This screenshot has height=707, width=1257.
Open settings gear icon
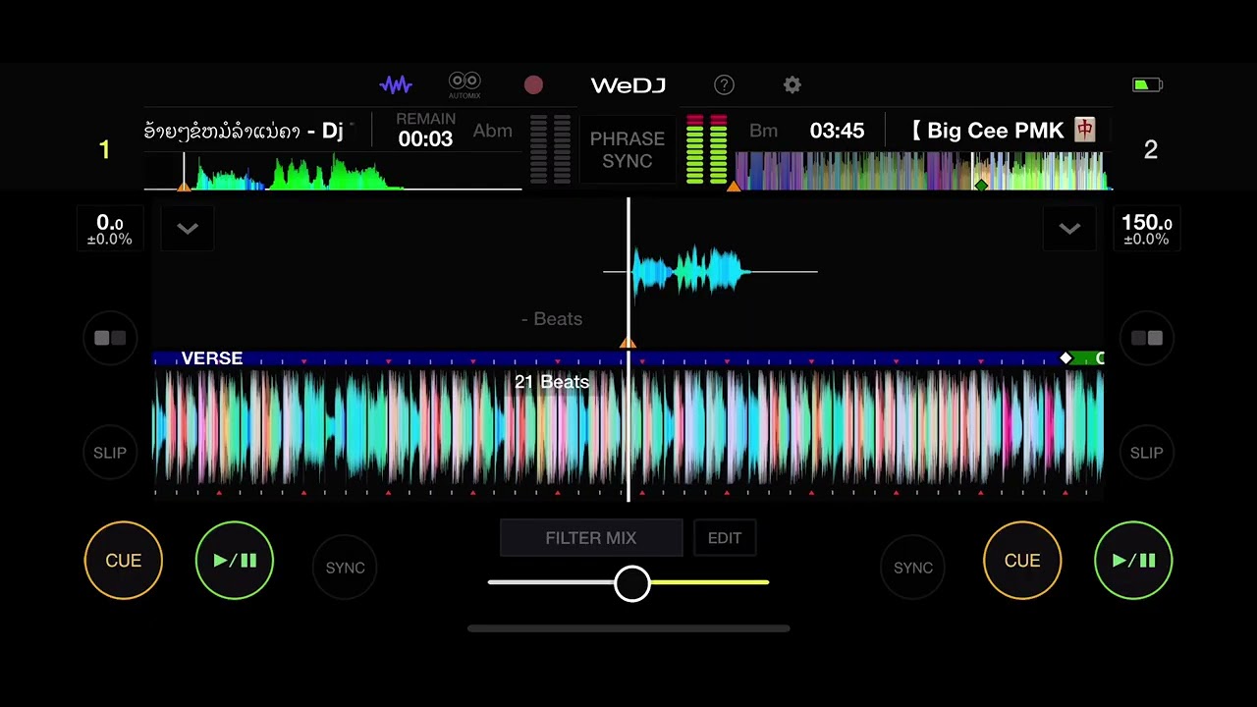[792, 85]
